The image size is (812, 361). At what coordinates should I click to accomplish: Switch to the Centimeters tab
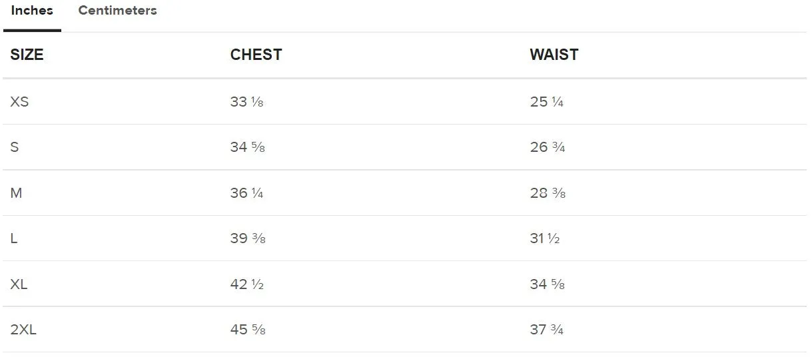coord(117,11)
